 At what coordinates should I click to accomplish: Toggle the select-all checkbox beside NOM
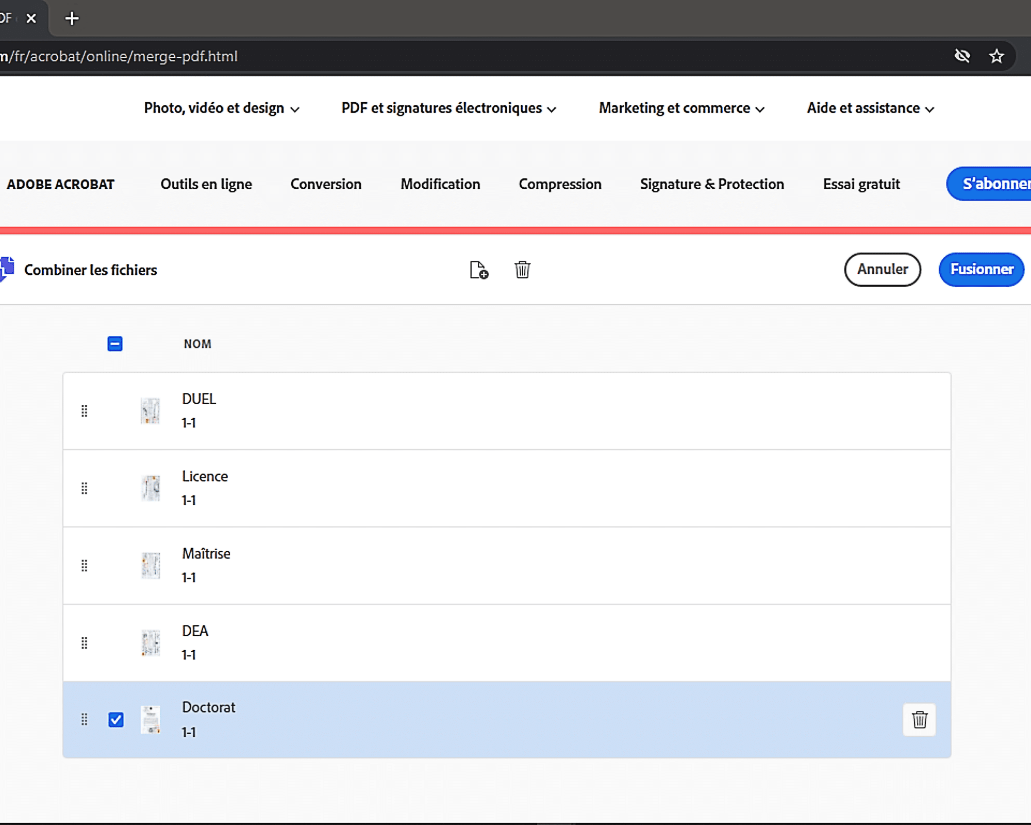pos(115,344)
